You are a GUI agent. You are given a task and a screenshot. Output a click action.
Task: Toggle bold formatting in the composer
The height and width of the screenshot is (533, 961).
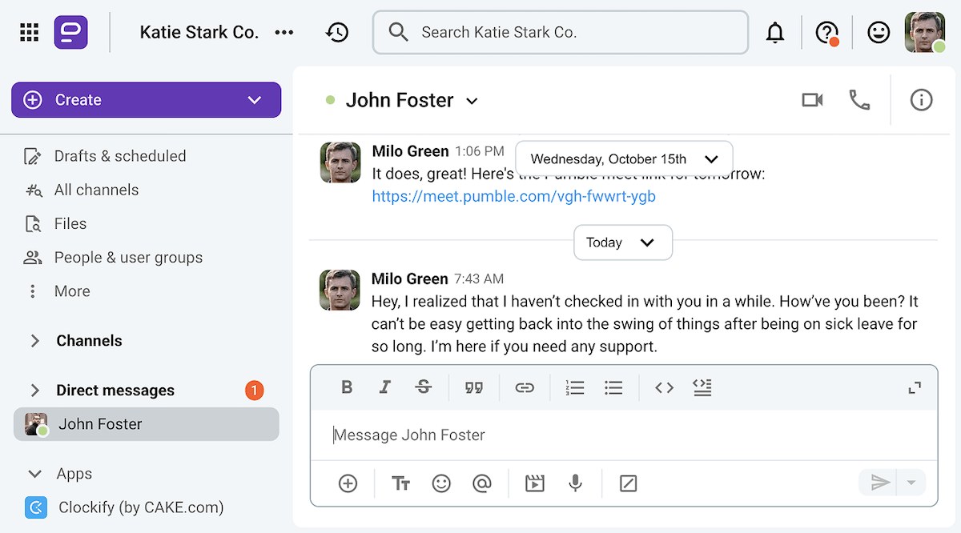point(347,387)
